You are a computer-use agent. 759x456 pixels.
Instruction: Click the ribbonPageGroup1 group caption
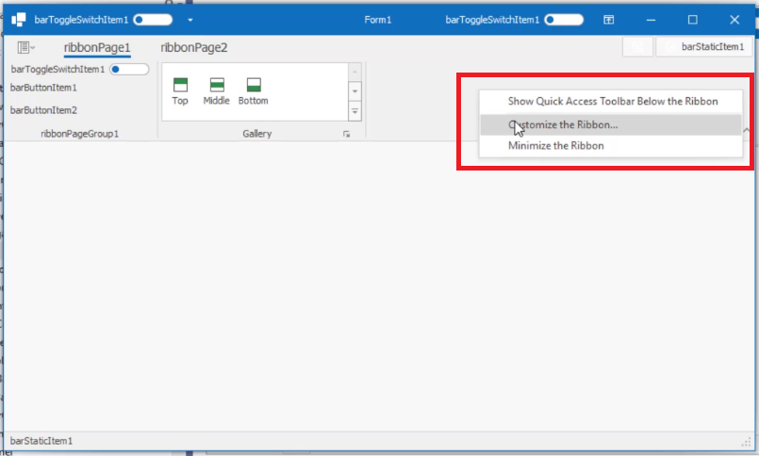pos(79,134)
